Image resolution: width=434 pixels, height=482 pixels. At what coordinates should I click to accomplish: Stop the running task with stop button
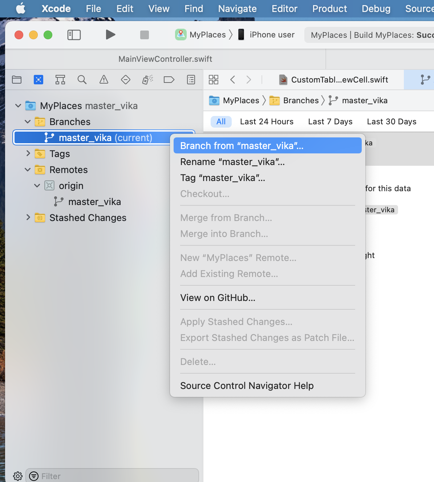click(x=145, y=35)
